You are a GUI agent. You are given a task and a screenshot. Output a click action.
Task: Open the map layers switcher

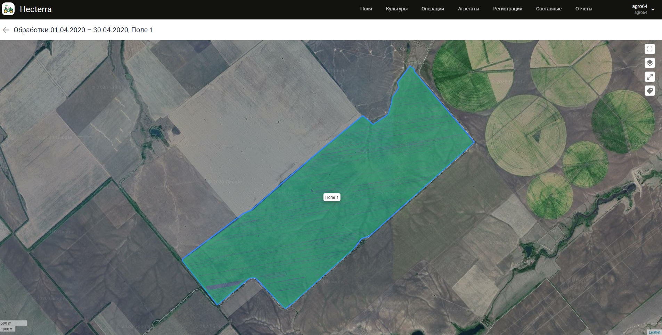[x=649, y=63]
